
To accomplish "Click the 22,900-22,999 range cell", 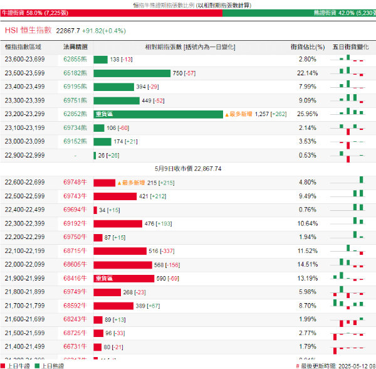I will pyautogui.click(x=24, y=156).
